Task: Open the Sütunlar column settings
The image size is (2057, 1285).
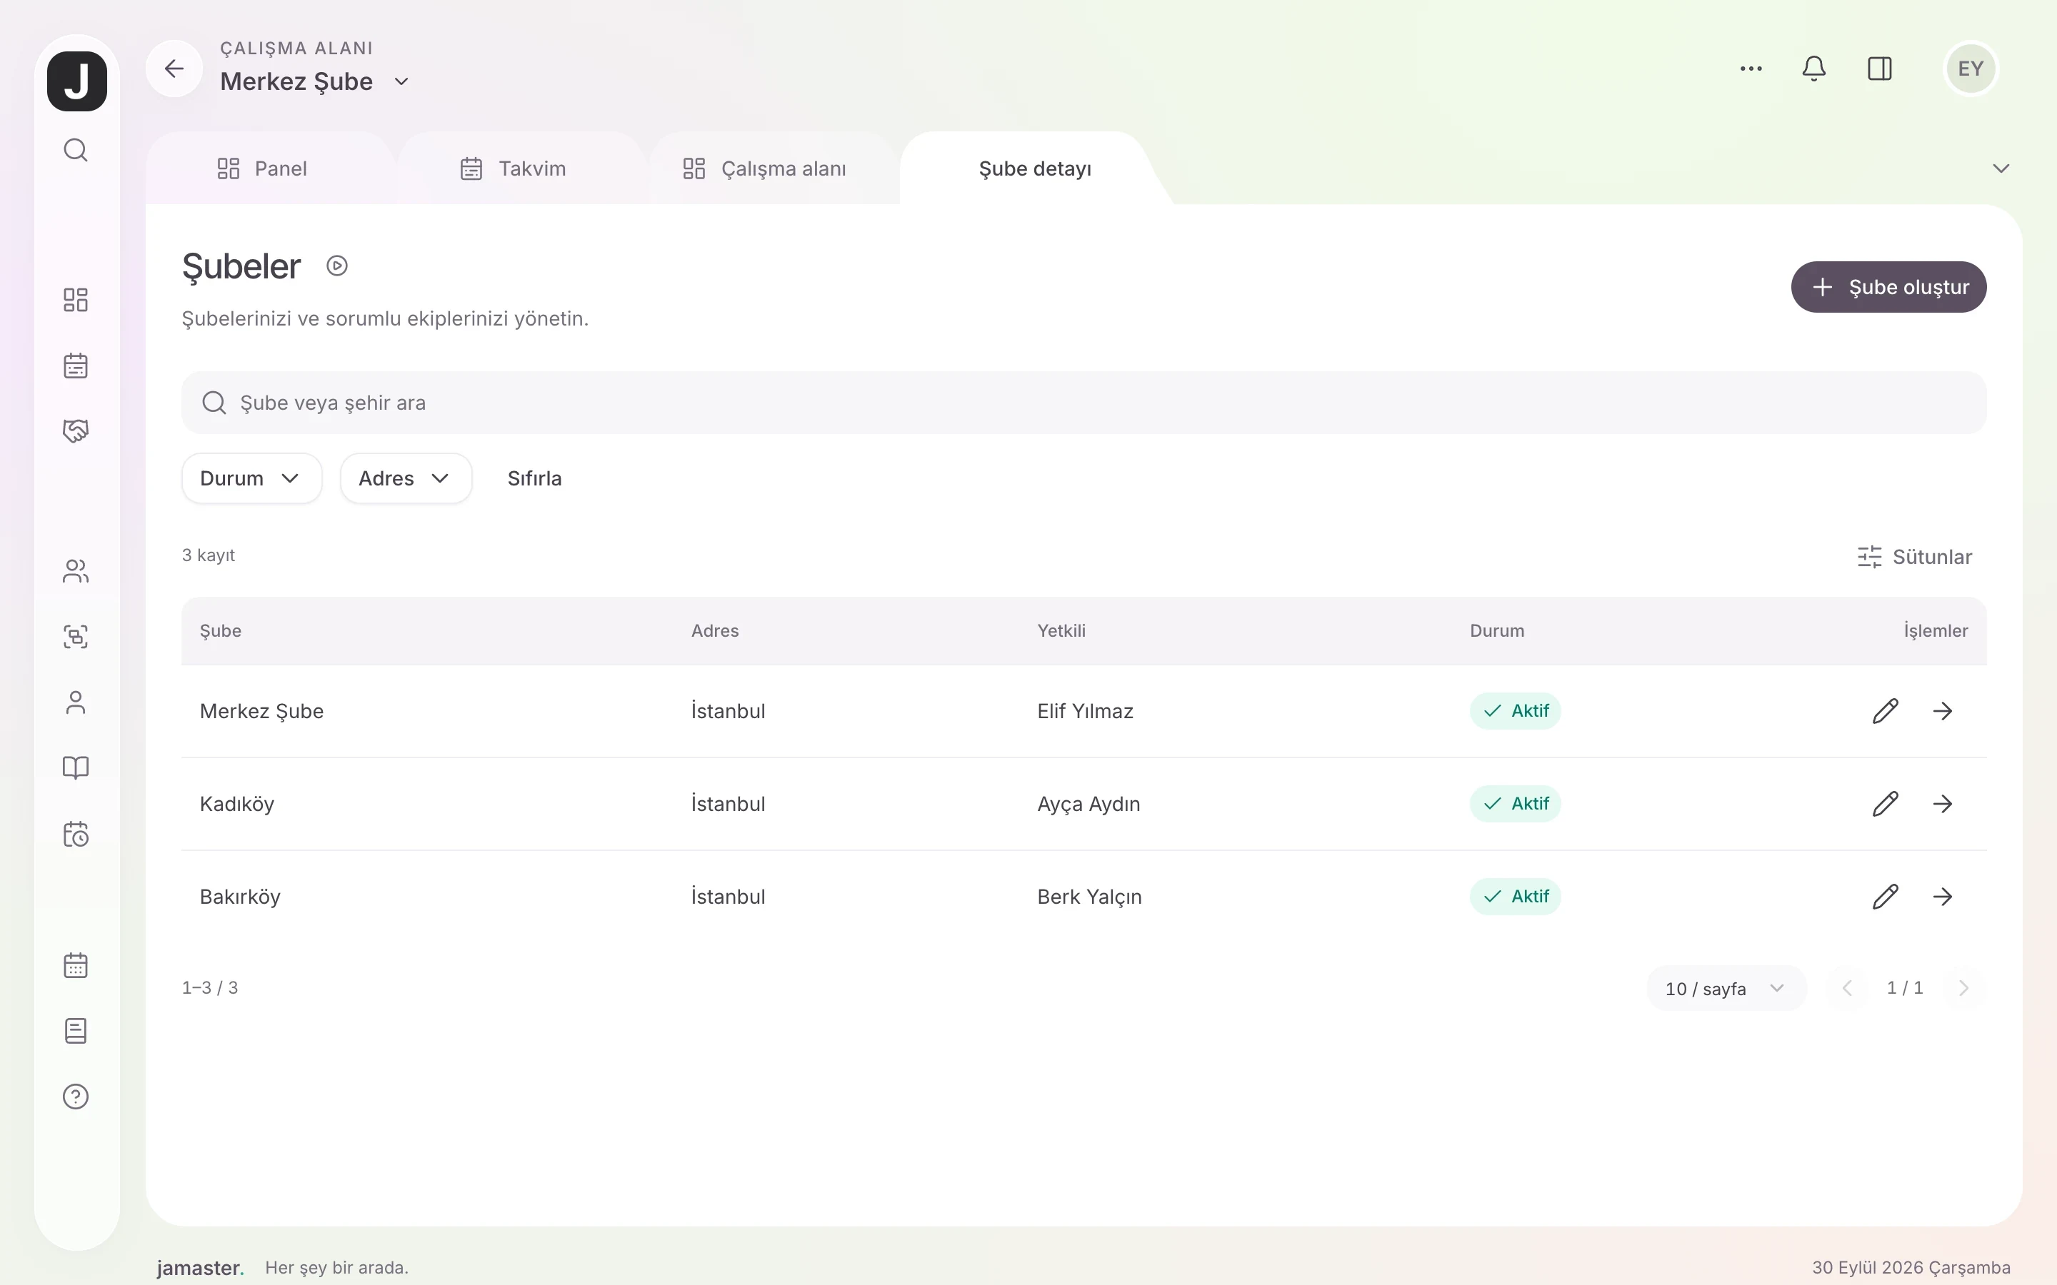Action: click(x=1914, y=558)
